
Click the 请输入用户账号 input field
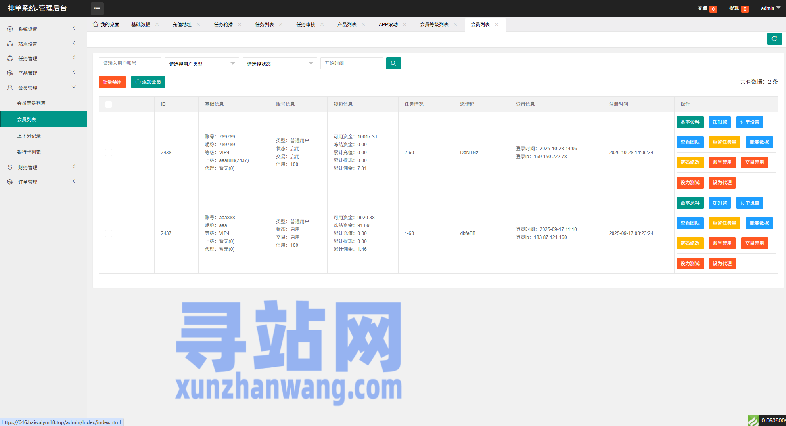(130, 63)
